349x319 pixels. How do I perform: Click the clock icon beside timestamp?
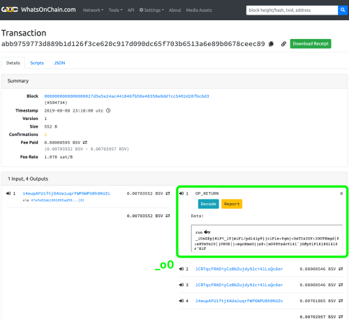pos(108,110)
